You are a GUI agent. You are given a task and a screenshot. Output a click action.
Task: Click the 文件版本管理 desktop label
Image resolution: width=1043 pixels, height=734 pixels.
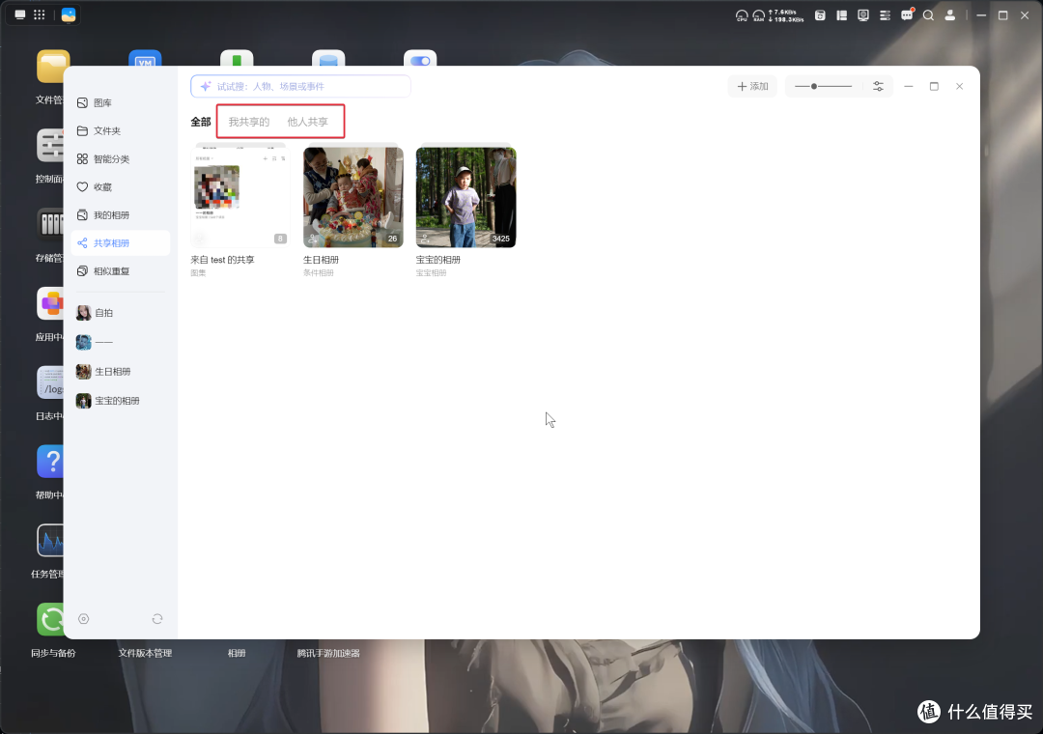coord(145,654)
